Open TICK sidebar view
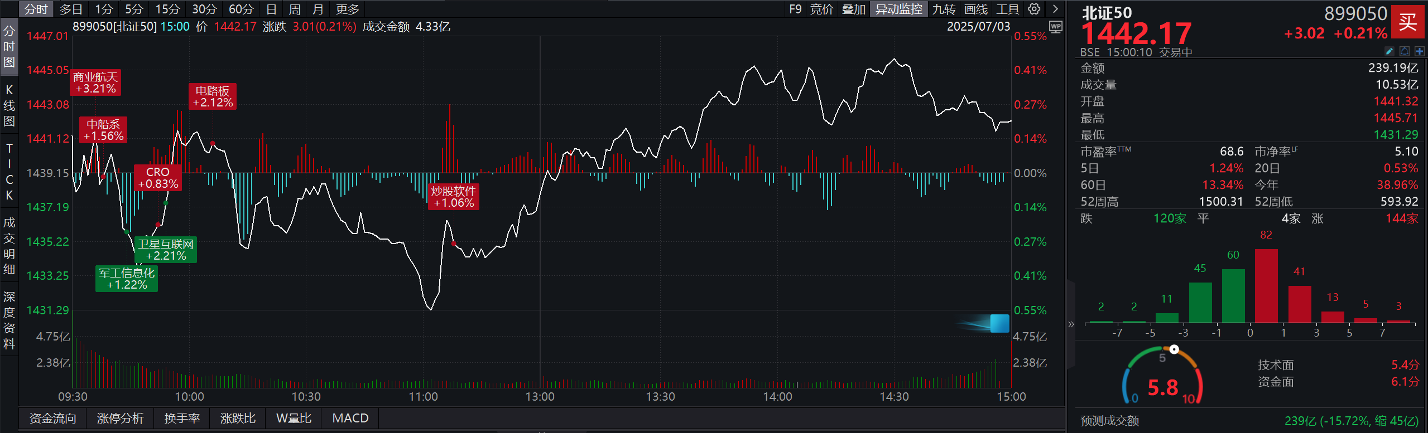Image resolution: width=1428 pixels, height=433 pixels. pos(9,172)
